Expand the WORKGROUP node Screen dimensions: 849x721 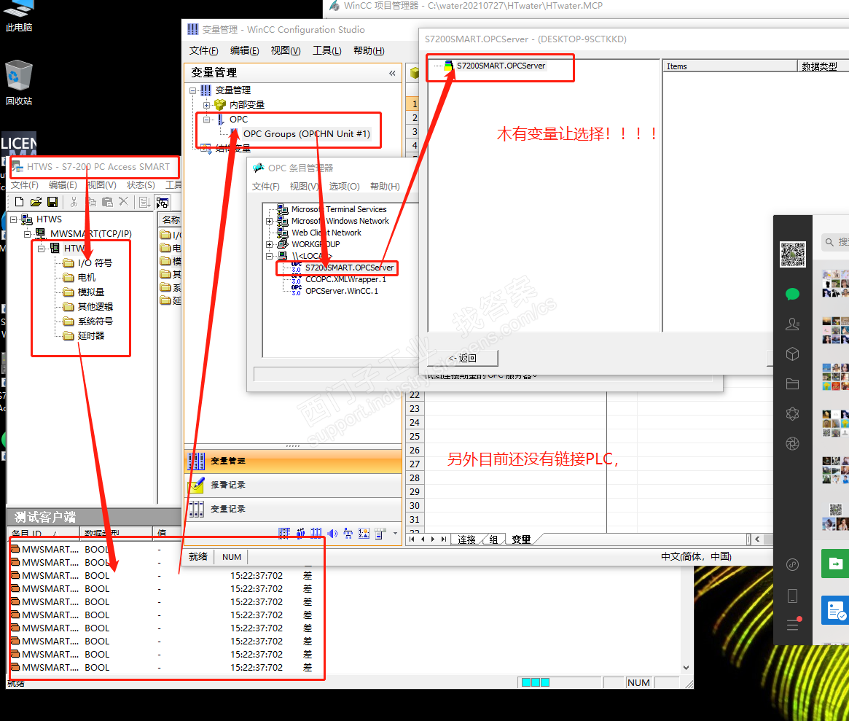[269, 244]
